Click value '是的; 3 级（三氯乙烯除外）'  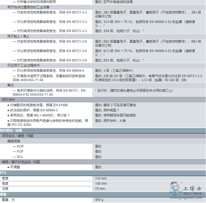click(114, 71)
